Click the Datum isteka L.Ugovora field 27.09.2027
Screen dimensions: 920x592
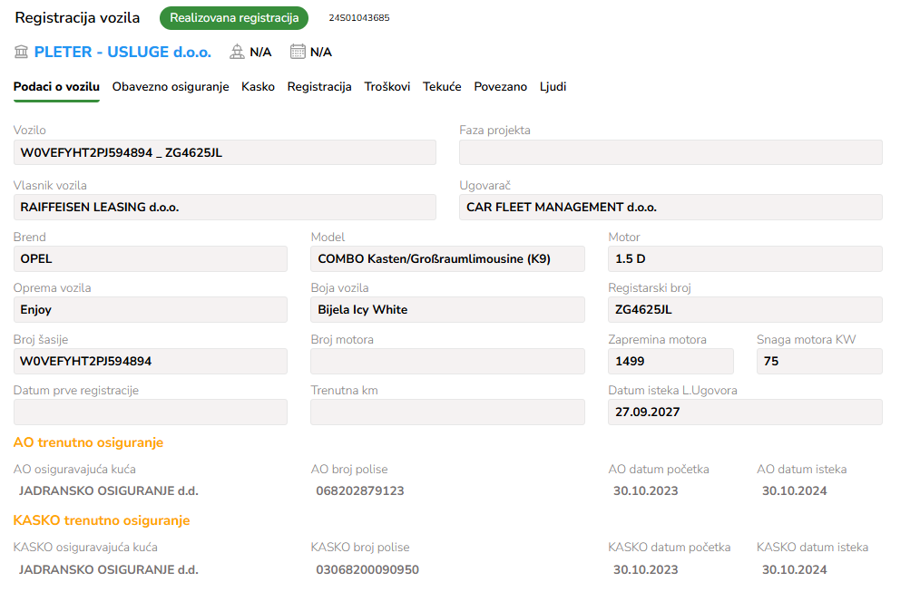click(x=745, y=412)
